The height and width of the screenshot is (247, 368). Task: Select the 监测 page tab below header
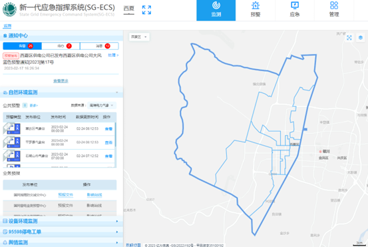pos(7,26)
